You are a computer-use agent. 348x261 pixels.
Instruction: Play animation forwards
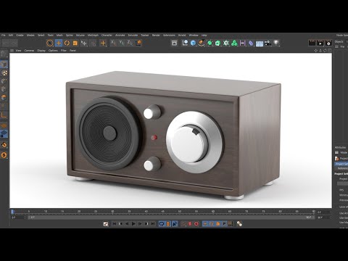point(133,224)
